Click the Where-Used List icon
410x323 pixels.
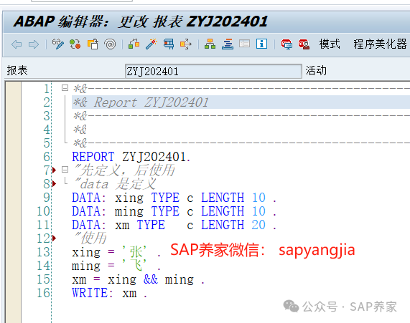186,44
